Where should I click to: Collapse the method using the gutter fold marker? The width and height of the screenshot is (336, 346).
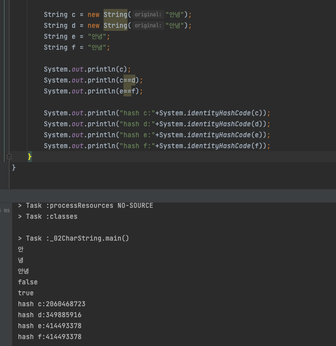9,157
